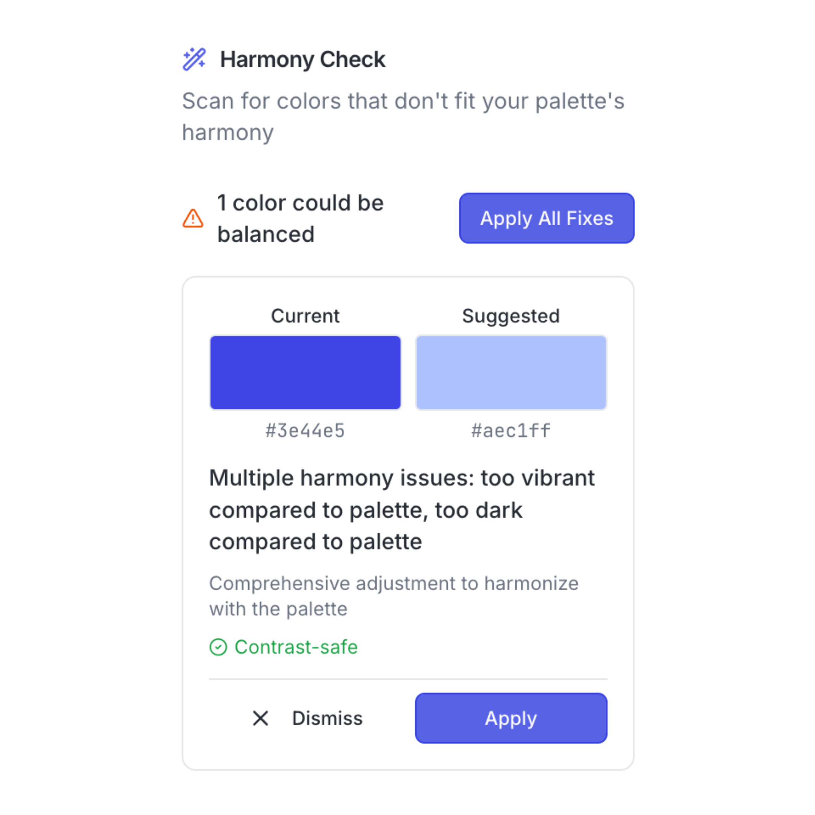Click the #3e44e5 hex code
This screenshot has width=815, height=815.
pyautogui.click(x=305, y=431)
